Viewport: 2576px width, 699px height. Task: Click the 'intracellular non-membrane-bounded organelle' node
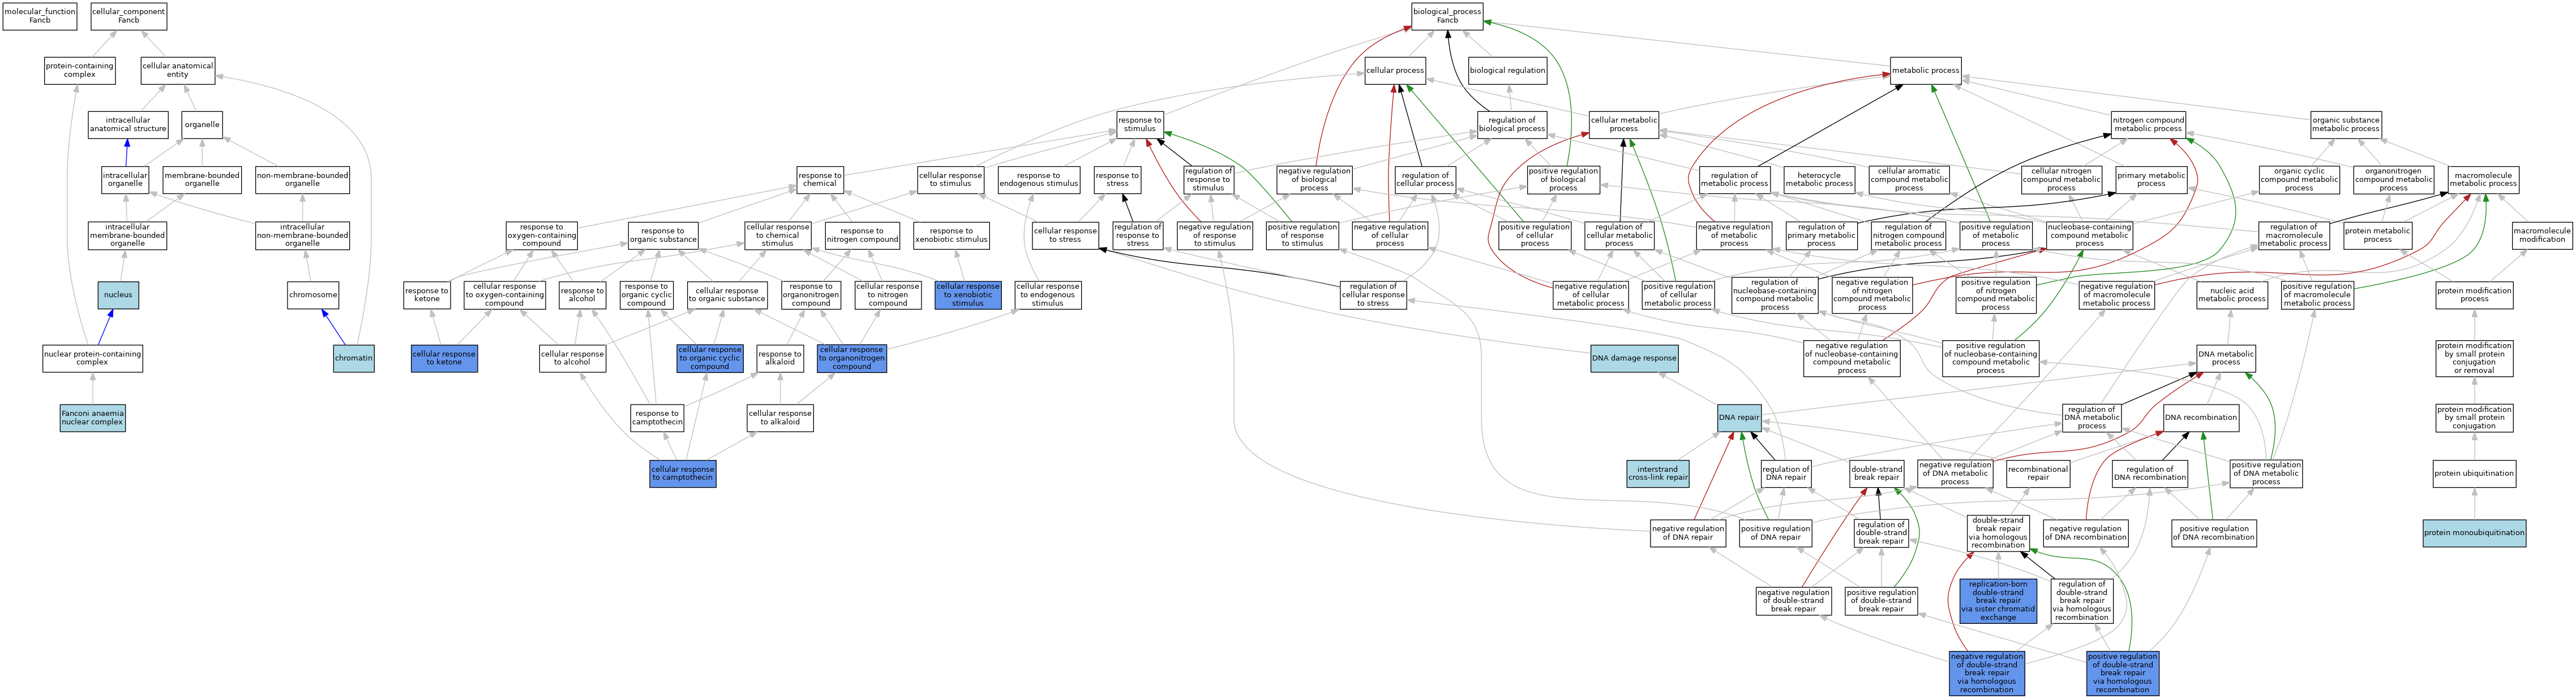point(302,236)
